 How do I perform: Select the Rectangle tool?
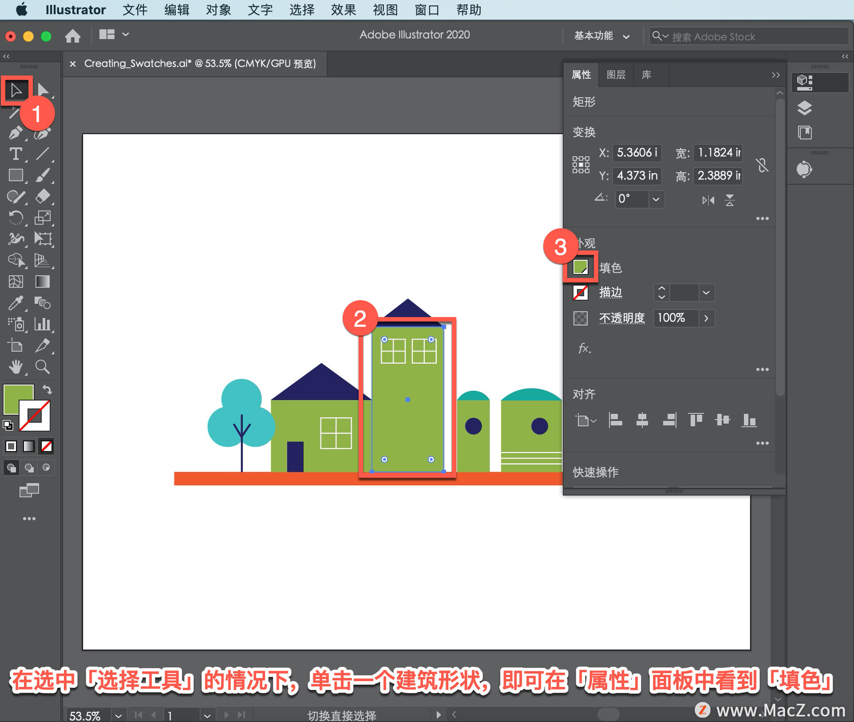tap(16, 175)
